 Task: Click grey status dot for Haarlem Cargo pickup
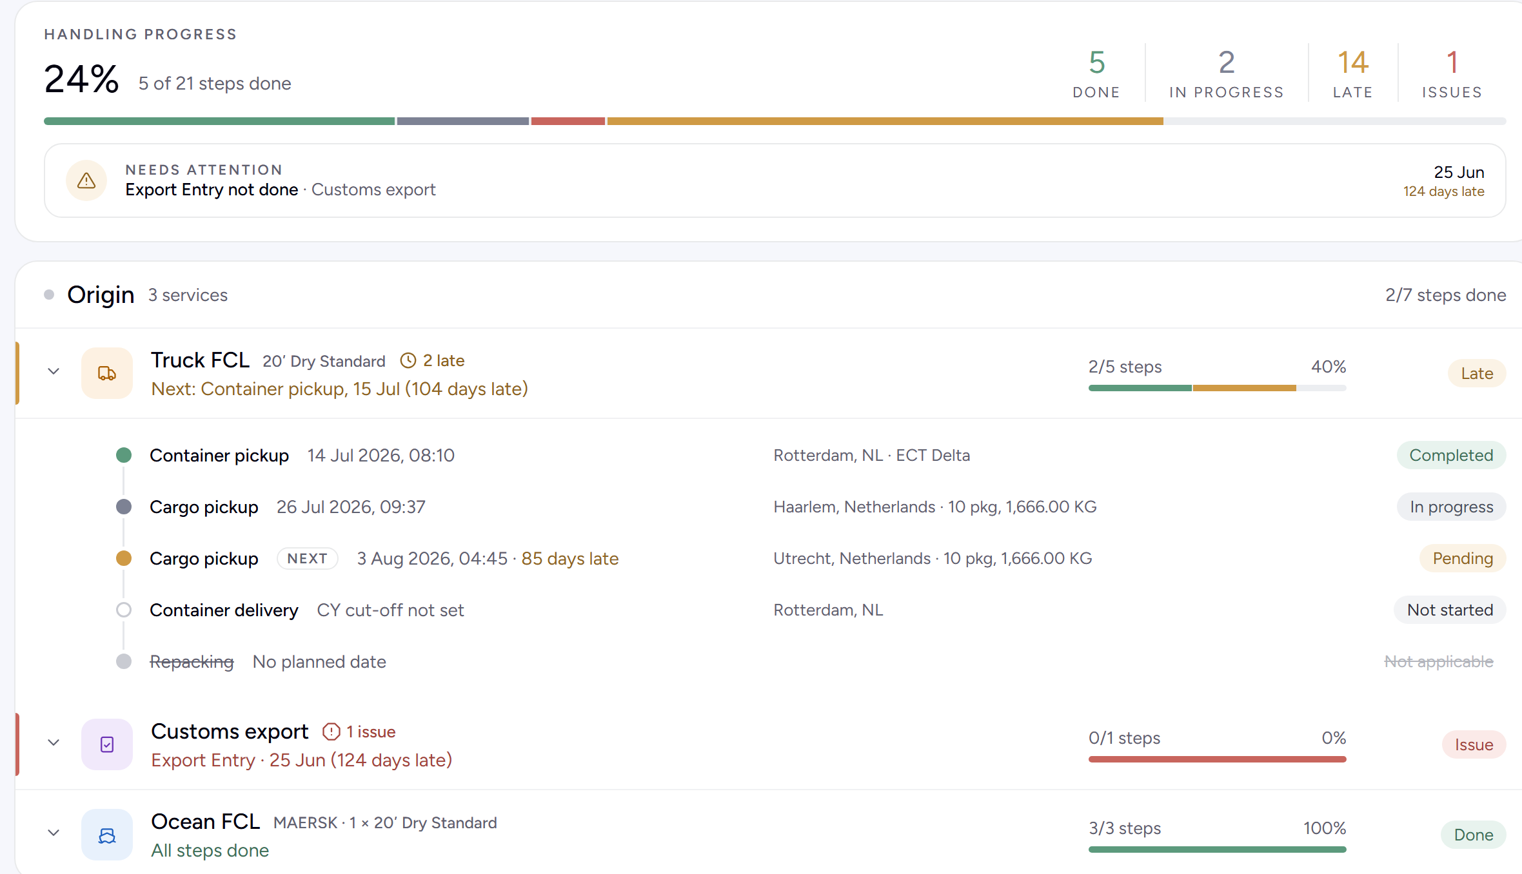(x=124, y=507)
